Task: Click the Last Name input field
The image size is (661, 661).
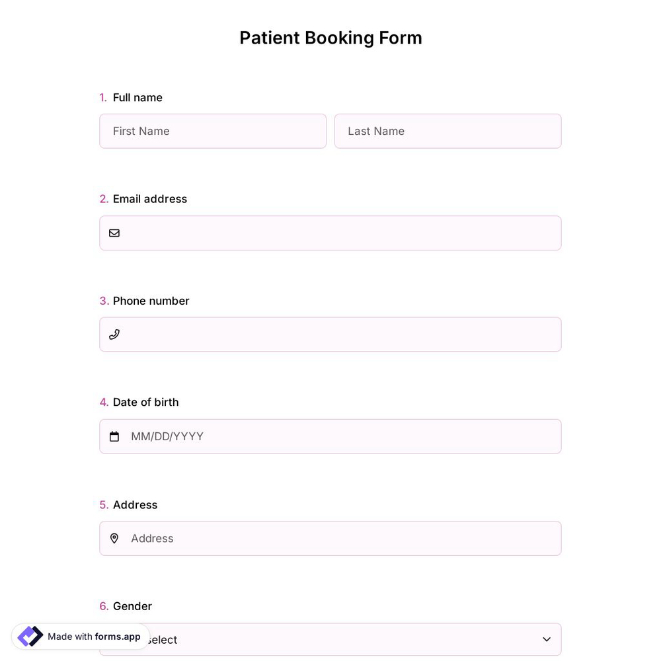Action: click(x=447, y=131)
